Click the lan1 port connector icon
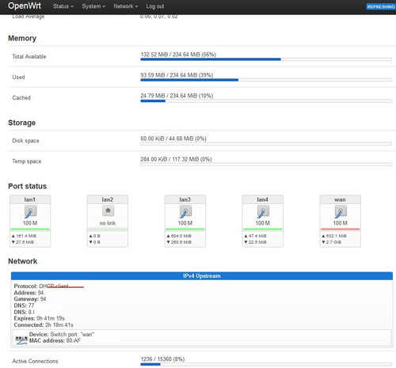Screen dimensions: 396x368 30,211
